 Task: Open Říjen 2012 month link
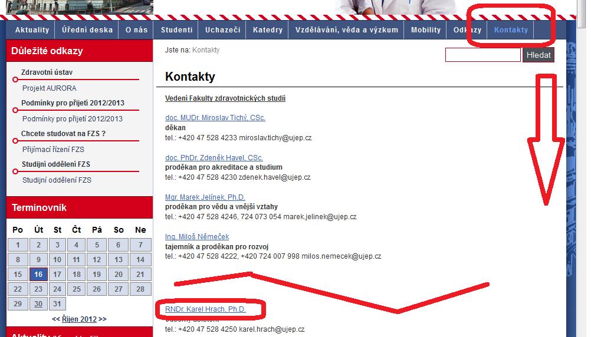(x=79, y=319)
